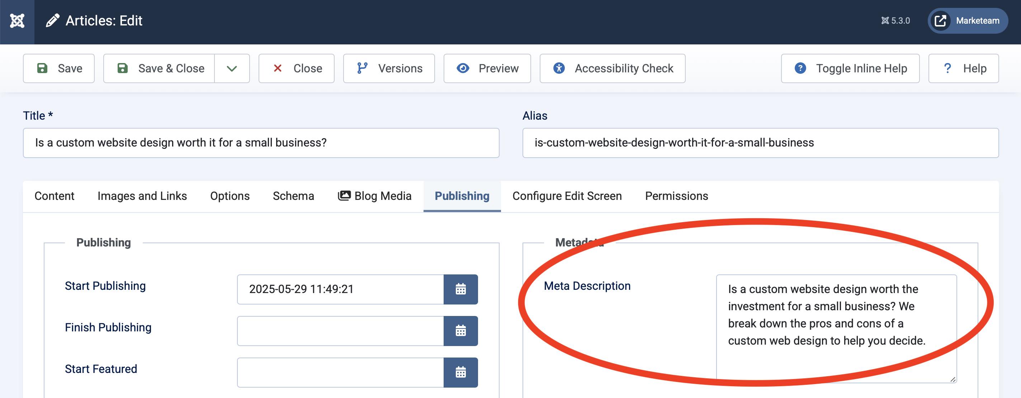Click the diskette icon on Save
The width and height of the screenshot is (1021, 398).
43,68
